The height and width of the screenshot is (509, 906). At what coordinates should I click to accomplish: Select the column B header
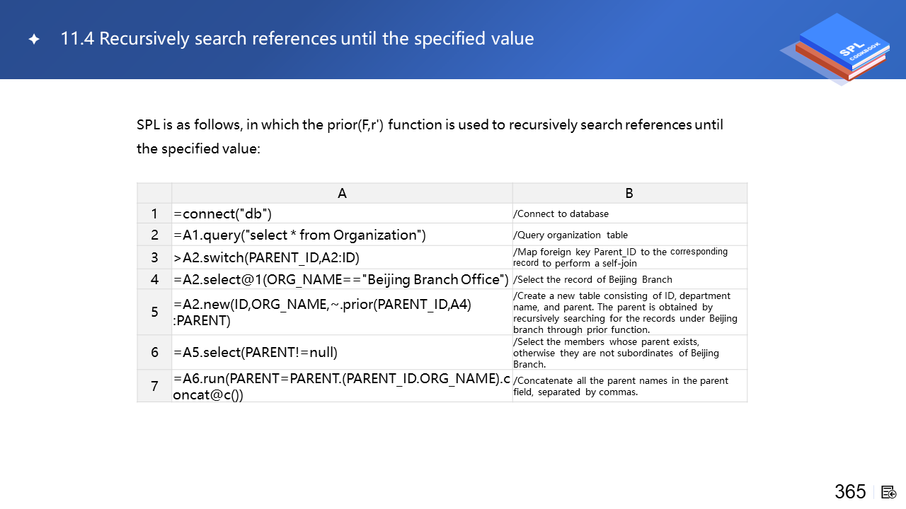(629, 193)
